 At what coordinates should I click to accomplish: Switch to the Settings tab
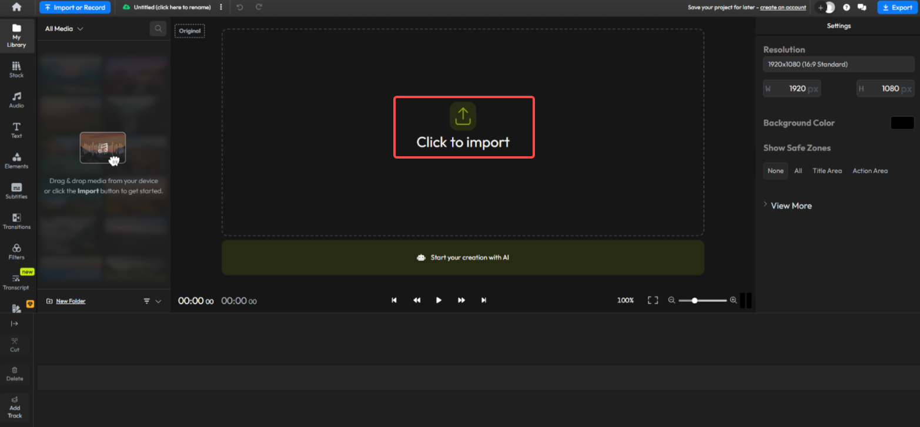(x=838, y=26)
